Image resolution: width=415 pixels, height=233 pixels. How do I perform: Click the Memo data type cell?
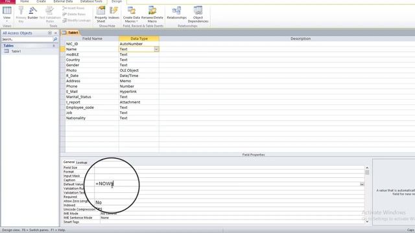coord(139,81)
